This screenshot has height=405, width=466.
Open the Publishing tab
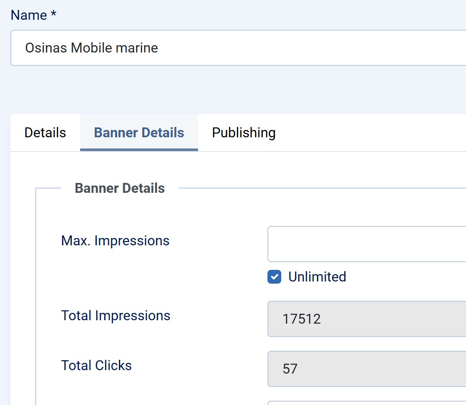pyautogui.click(x=244, y=133)
